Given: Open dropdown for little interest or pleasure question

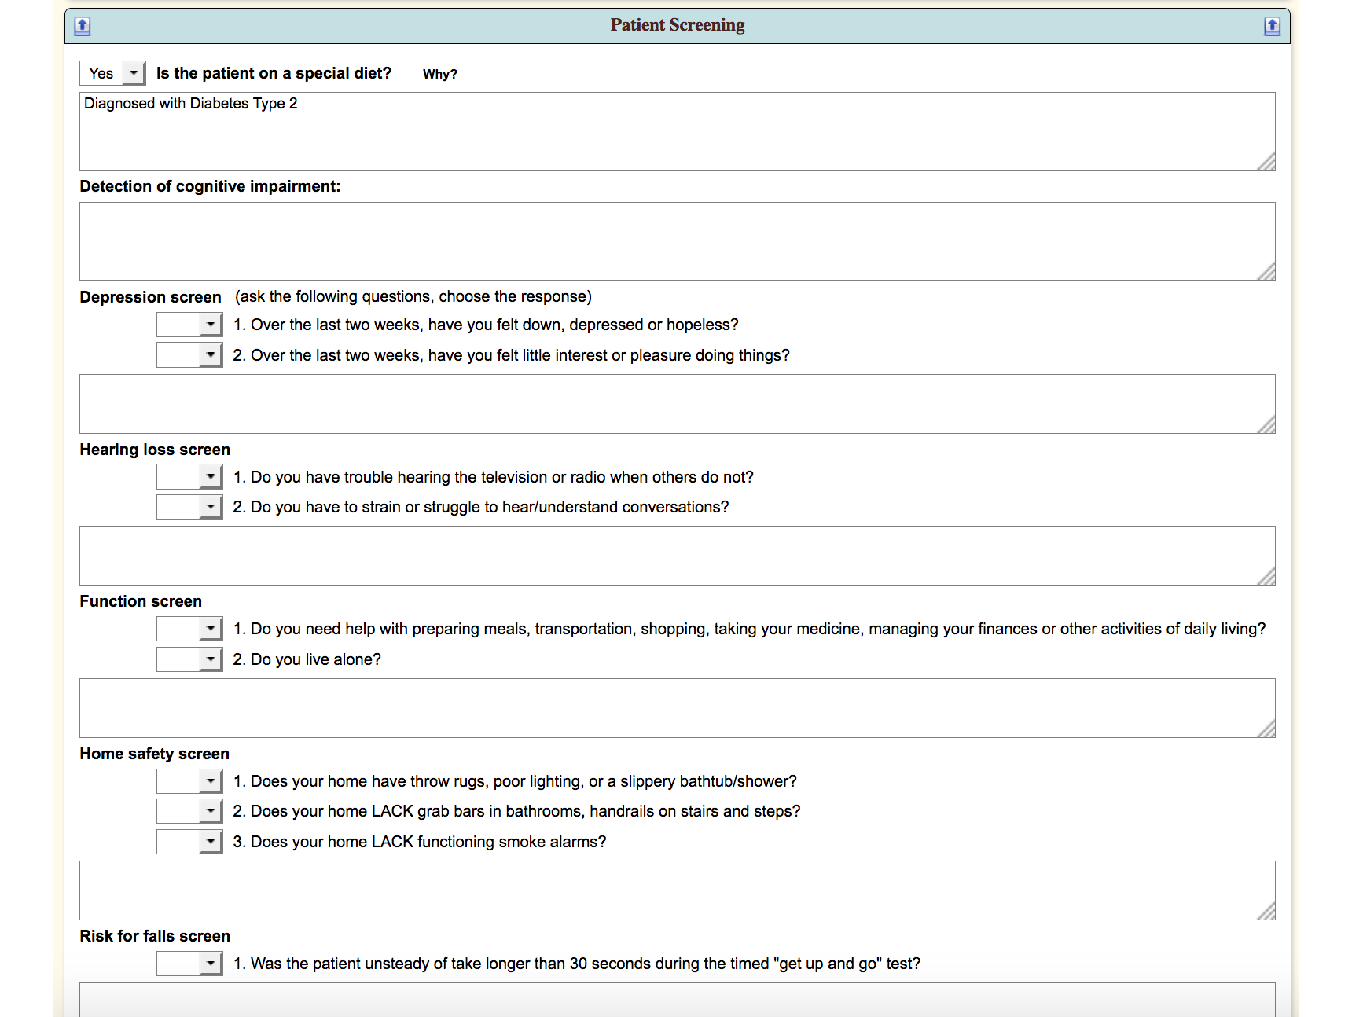Looking at the screenshot, I should coord(189,354).
